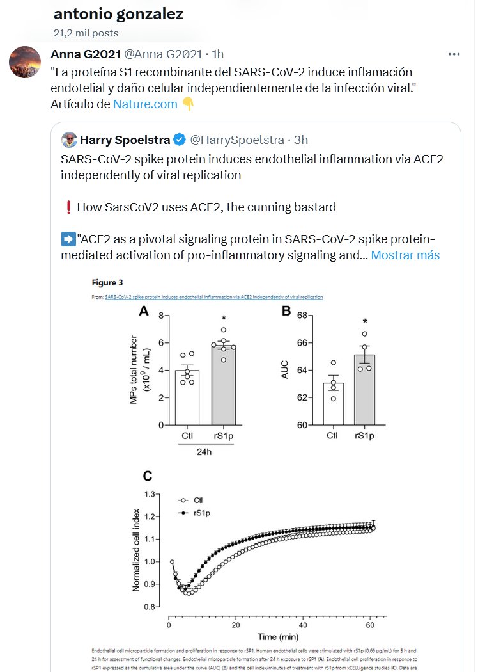Click the blue right arrow emoji
Screen dimensions: 478x672
pos(68,239)
